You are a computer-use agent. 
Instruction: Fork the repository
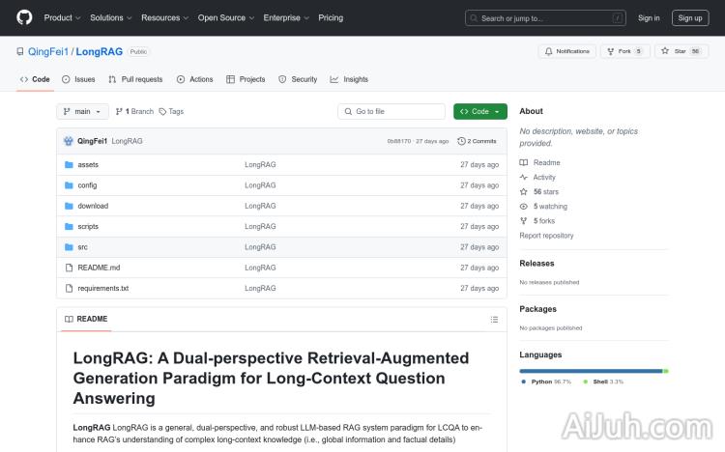[624, 51]
